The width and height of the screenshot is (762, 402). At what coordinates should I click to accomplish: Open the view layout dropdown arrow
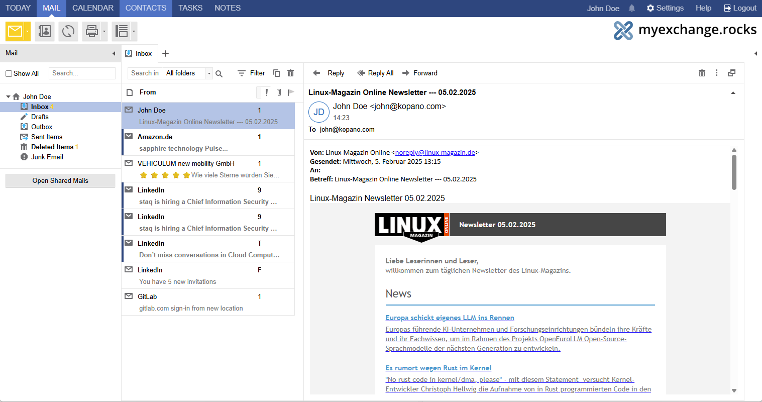pos(134,31)
